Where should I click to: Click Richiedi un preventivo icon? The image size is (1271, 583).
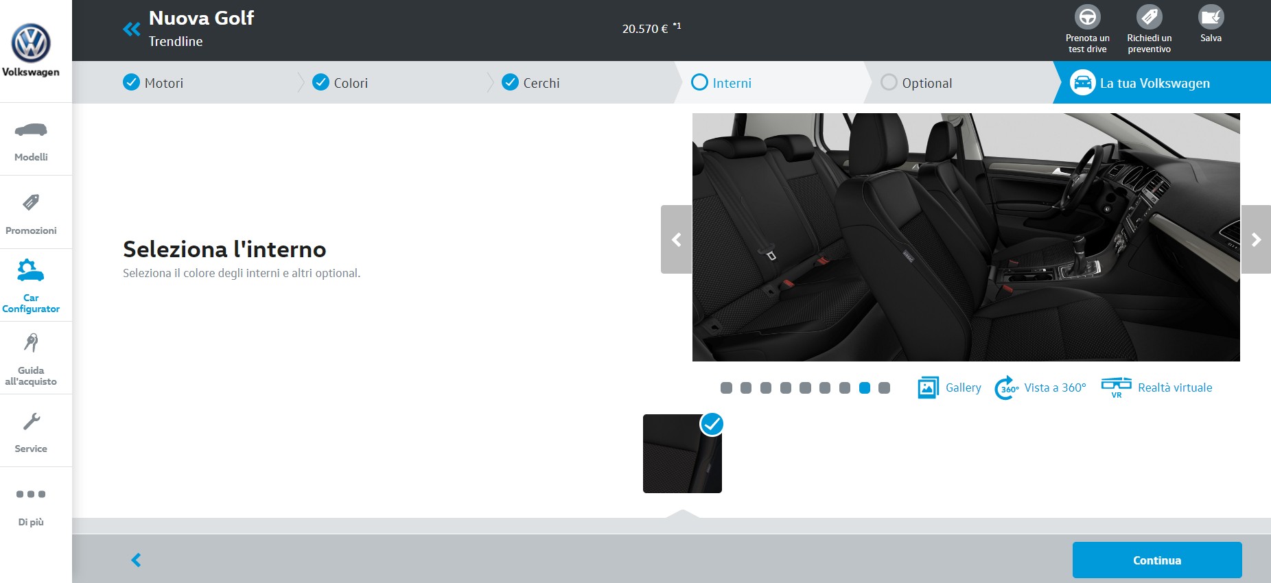1149,17
